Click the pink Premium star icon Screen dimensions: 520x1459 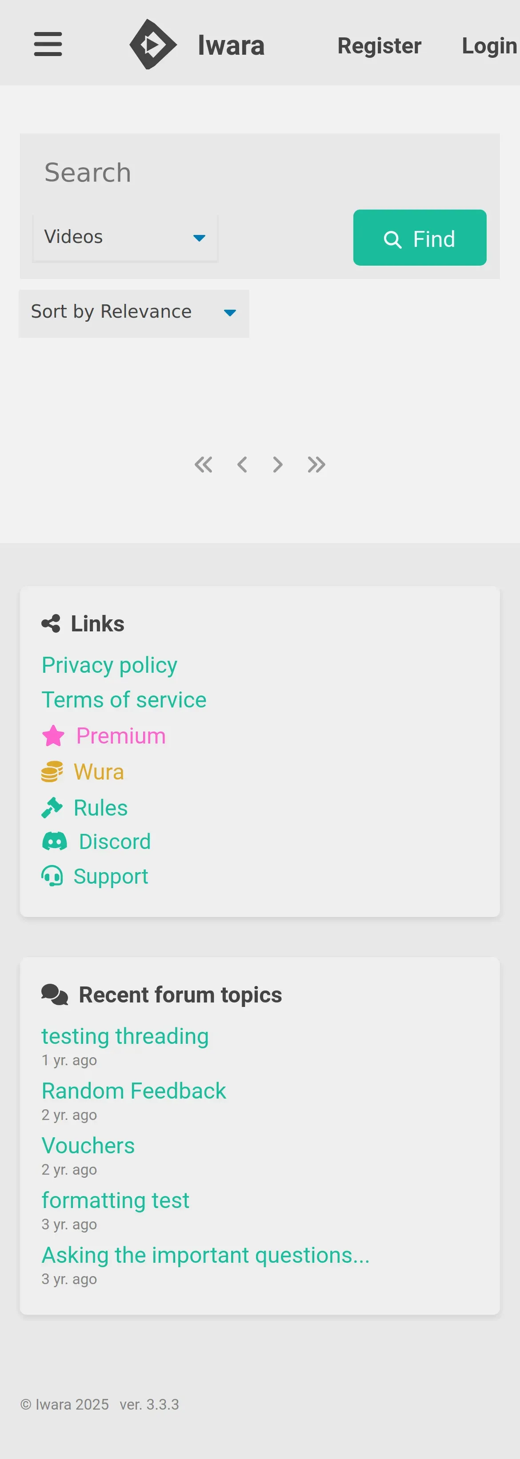point(53,736)
